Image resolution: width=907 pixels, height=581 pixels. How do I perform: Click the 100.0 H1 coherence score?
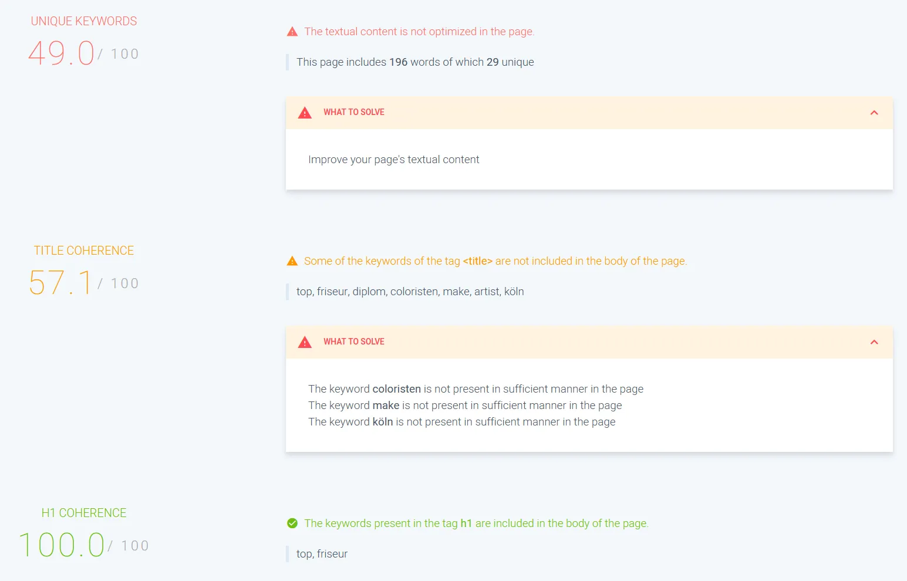pyautogui.click(x=62, y=545)
